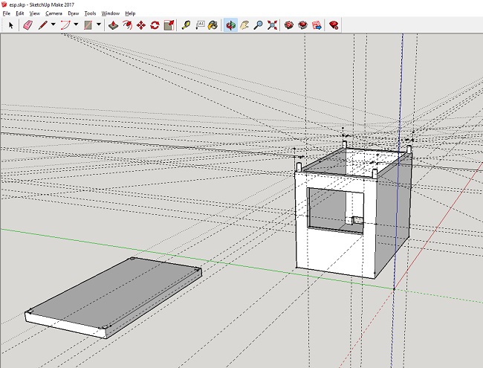483x368 pixels.
Task: Activate the Line pencil tool
Action: (x=44, y=25)
